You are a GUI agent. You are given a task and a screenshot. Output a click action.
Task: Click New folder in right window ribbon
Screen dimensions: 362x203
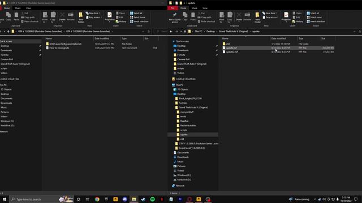pos(257,17)
